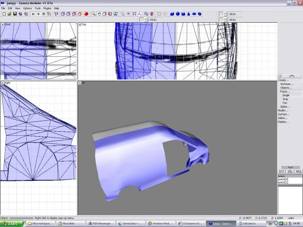
Task: Click the red sphere render icon
Action: [85, 14]
